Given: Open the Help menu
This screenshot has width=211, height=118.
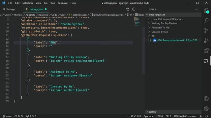Looking at the screenshot, I should click(x=73, y=3).
